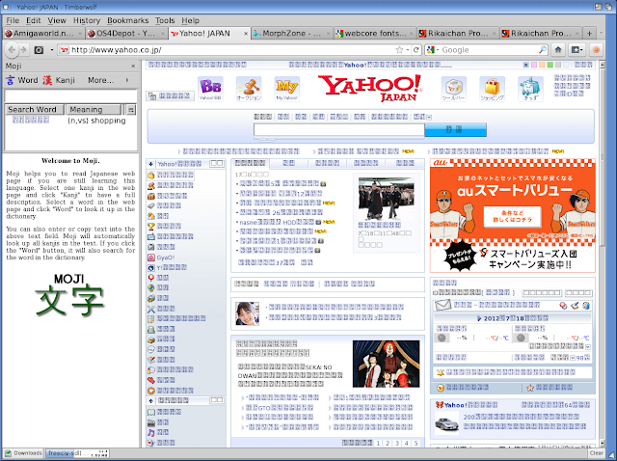Click the Clear button in status bar
617x461 pixels.
(597, 453)
